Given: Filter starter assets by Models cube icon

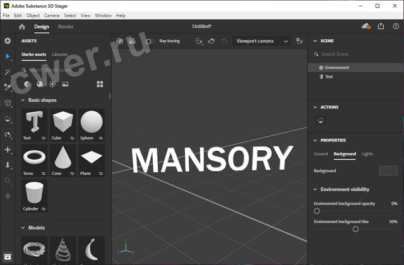Looking at the screenshot, I should tap(27, 84).
